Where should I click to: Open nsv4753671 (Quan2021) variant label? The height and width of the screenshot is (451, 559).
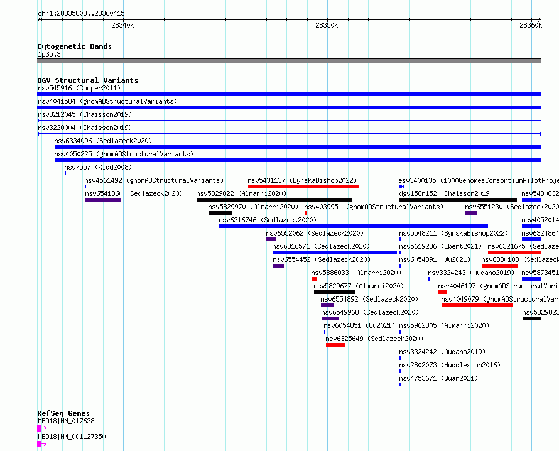coord(438,378)
